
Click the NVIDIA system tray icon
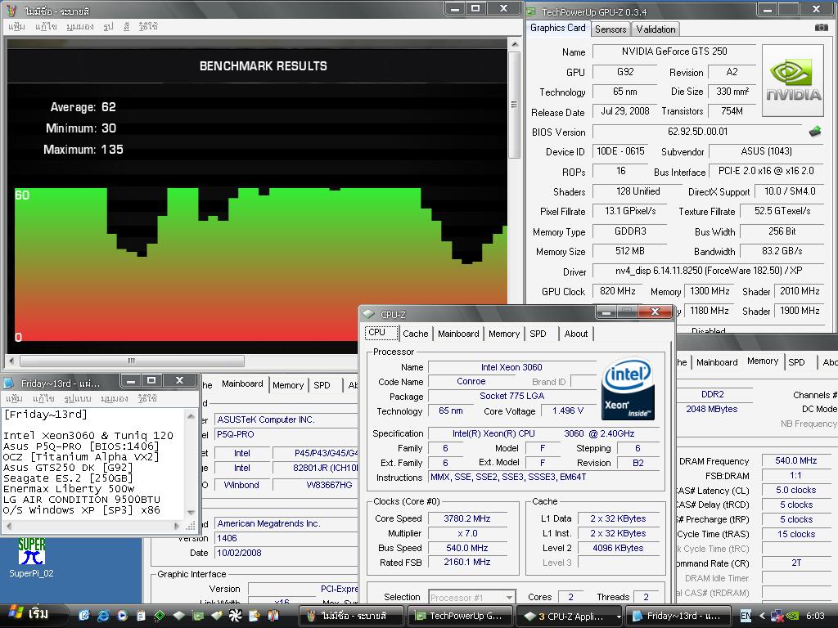[791, 616]
